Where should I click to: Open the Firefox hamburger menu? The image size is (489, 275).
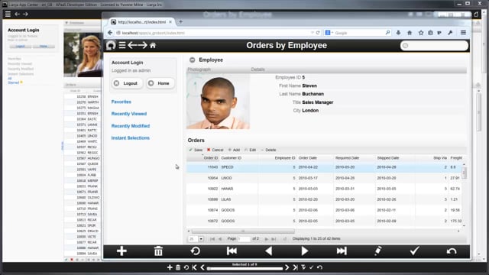[x=464, y=33]
